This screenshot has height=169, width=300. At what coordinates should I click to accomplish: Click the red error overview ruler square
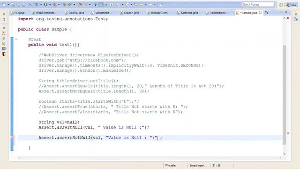click(288, 18)
